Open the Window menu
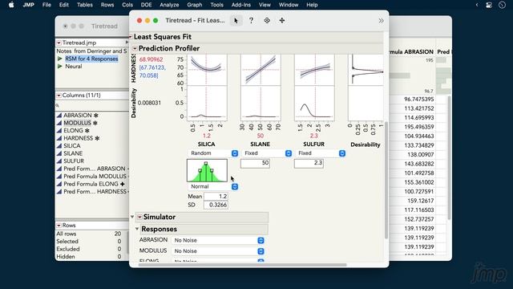Viewport: 513px width, 289px height. 289,5
